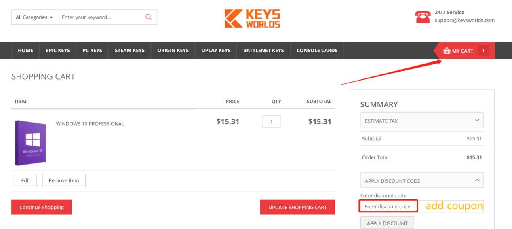The height and width of the screenshot is (229, 512).
Task: Click the Edit button for cart item
Action: pos(25,180)
